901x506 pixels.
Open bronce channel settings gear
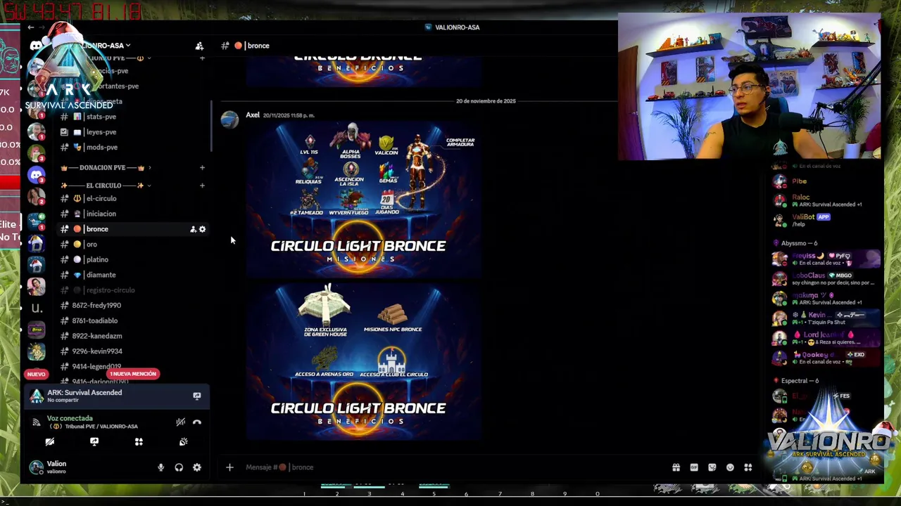coord(202,229)
